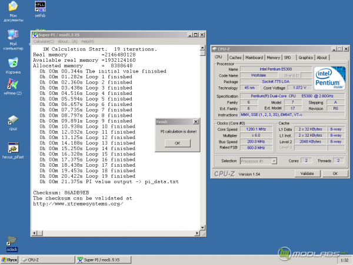This screenshot has height=265, width=353.
Task: Open the Start (Пуск) menu button
Action: 9,260
